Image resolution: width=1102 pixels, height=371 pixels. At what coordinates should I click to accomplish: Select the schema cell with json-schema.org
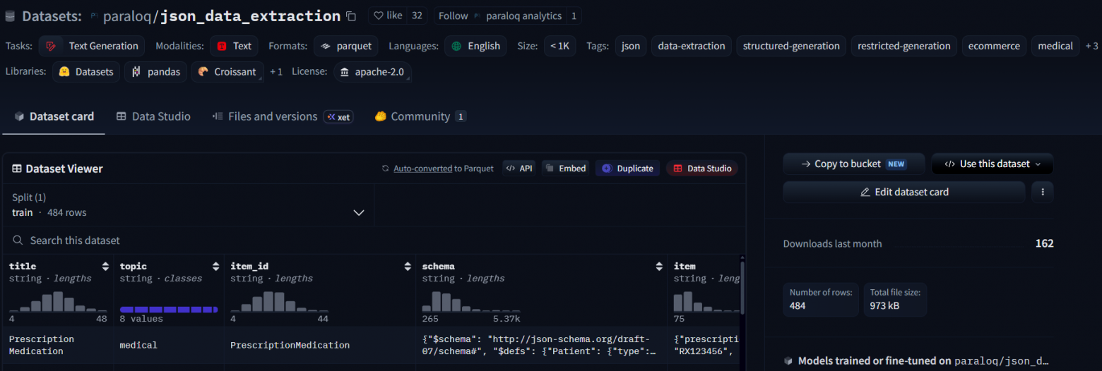pos(542,345)
